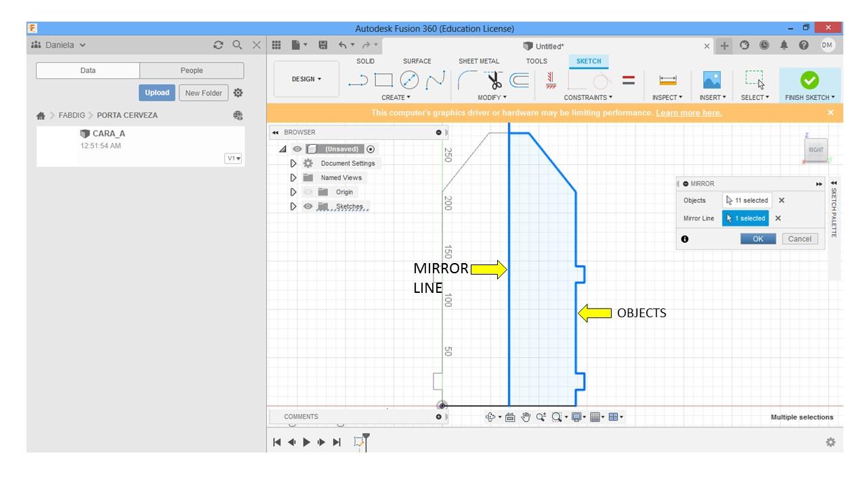Open timeline settings gear
This screenshot has height=487, width=867.
click(830, 442)
